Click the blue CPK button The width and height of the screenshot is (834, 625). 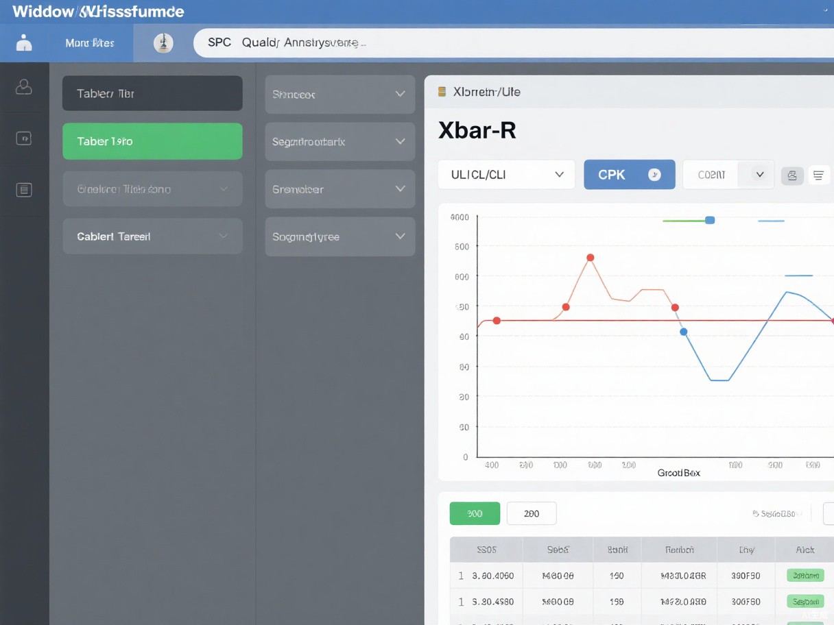tap(630, 175)
